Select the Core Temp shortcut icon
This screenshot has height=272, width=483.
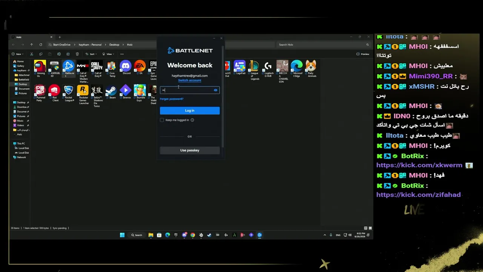111,66
